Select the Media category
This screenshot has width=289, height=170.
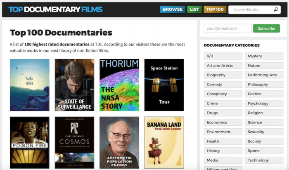(223, 160)
